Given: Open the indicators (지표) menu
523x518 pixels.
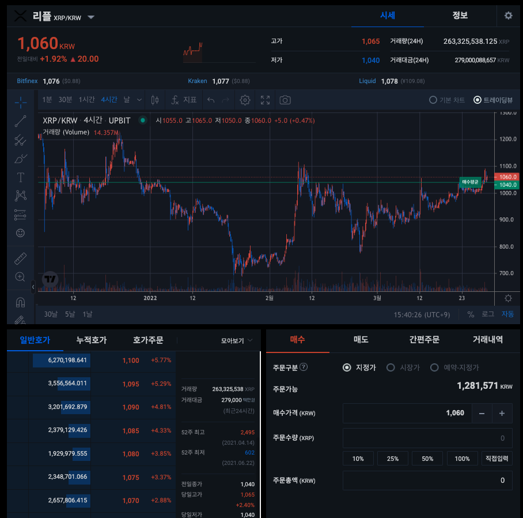Looking at the screenshot, I should 184,100.
